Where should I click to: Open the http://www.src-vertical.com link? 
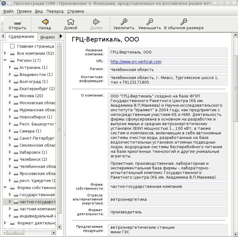136,62
